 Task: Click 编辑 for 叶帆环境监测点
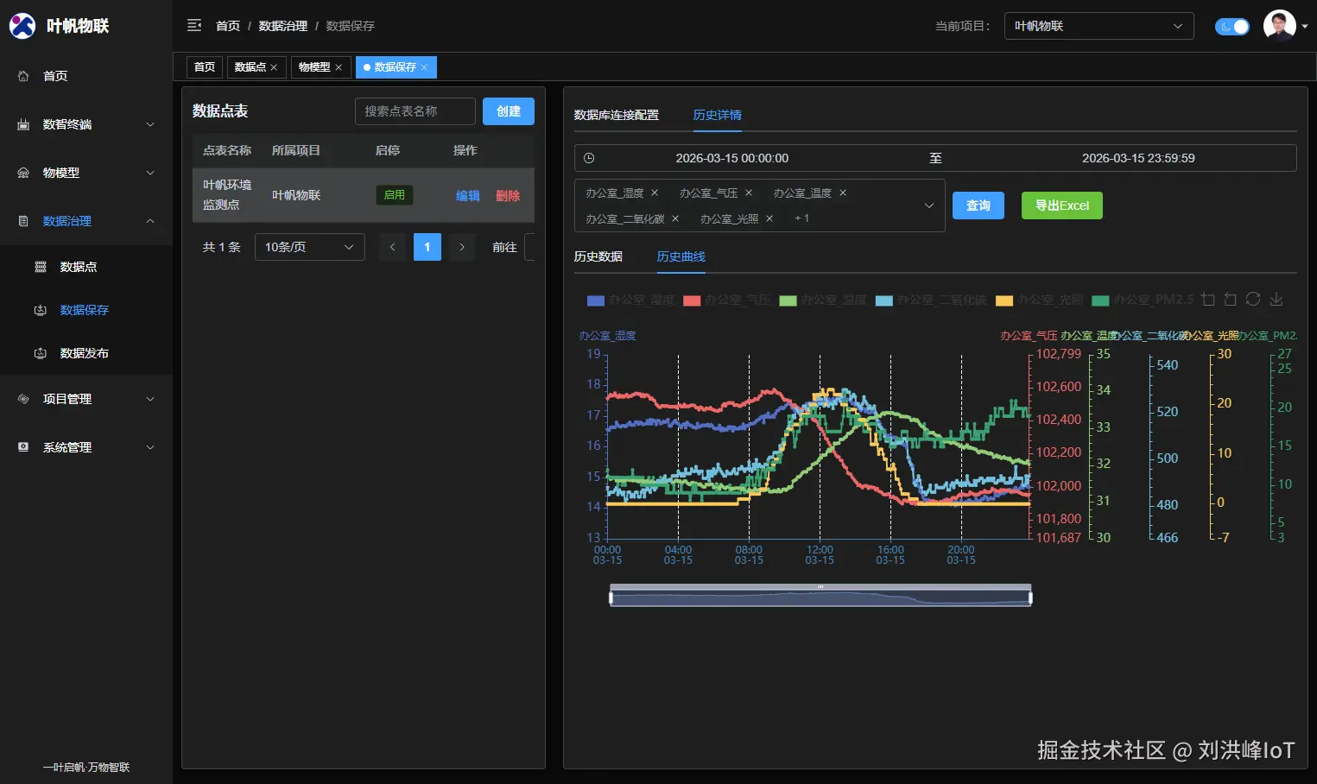pyautogui.click(x=468, y=196)
